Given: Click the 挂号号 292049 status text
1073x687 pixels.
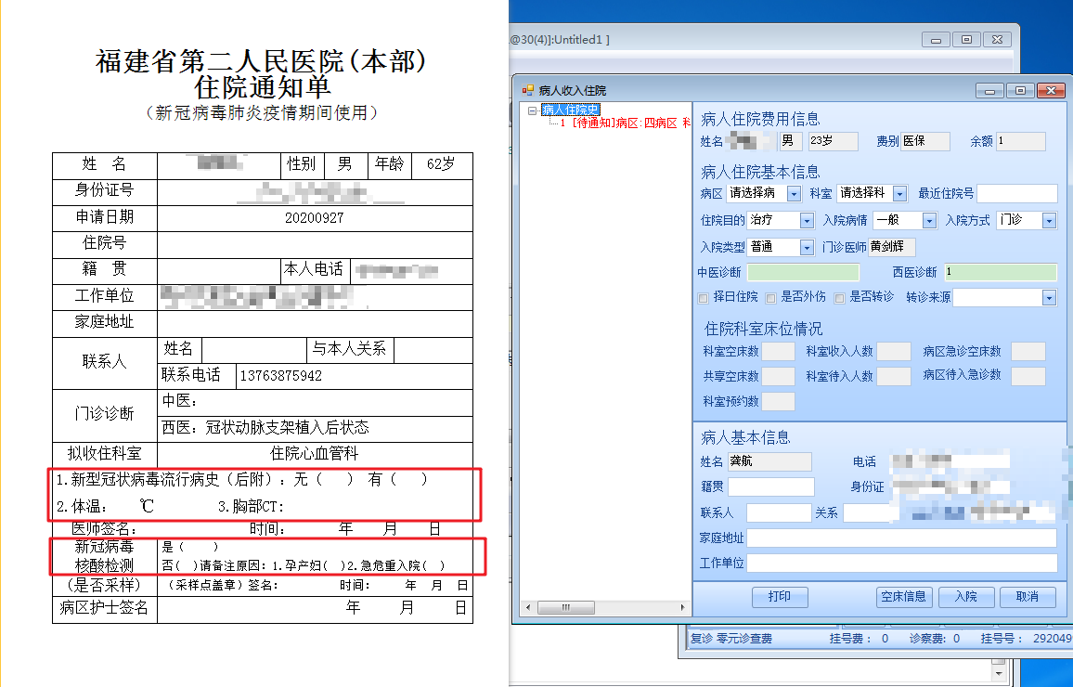Looking at the screenshot, I should 1027,639.
